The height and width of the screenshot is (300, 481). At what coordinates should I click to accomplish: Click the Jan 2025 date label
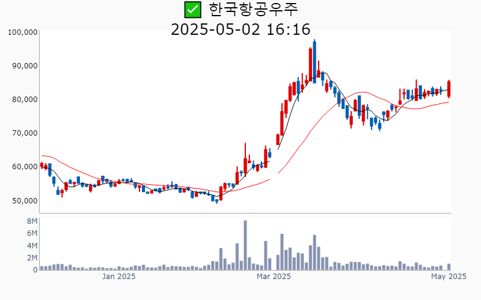(x=118, y=277)
